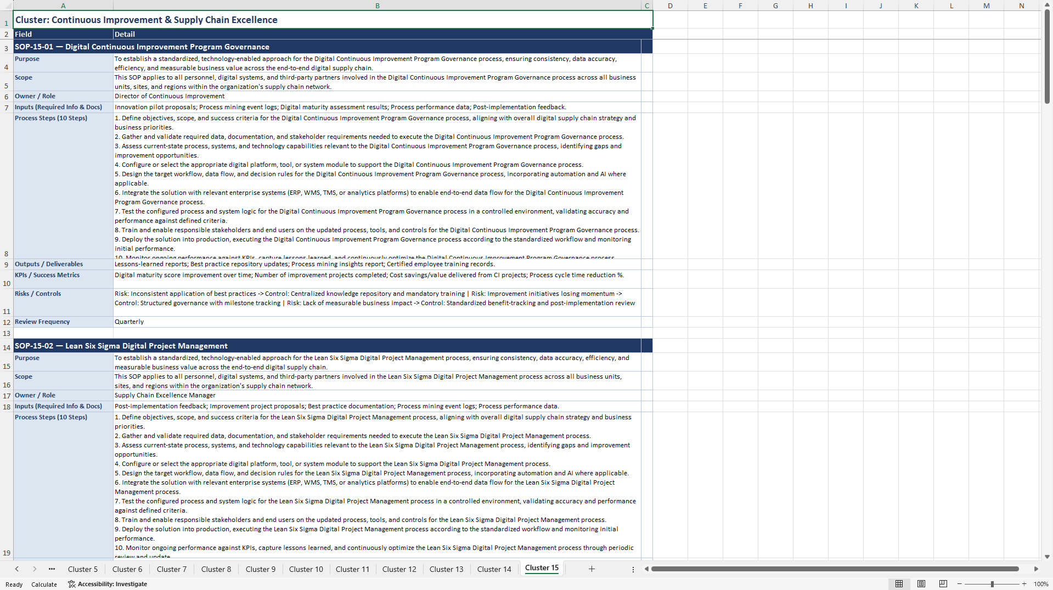Viewport: 1053px width, 590px height.
Task: Click the zoom slider handle
Action: click(x=992, y=584)
